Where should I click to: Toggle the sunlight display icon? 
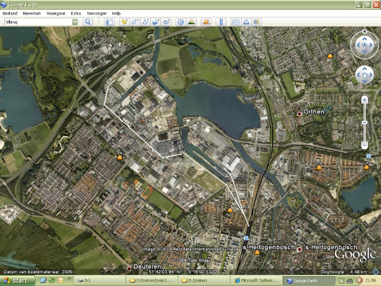pos(191,22)
